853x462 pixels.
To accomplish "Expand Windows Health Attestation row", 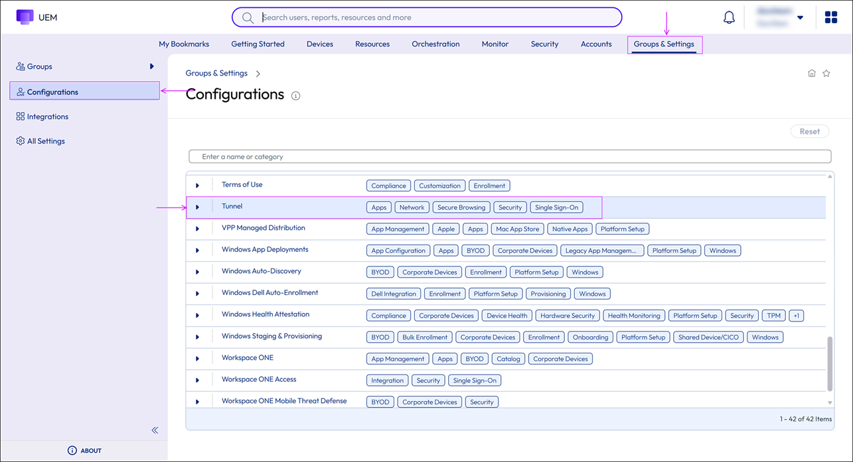I will click(197, 316).
